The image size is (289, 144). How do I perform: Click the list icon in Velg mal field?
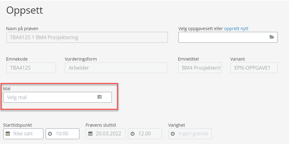(x=100, y=97)
